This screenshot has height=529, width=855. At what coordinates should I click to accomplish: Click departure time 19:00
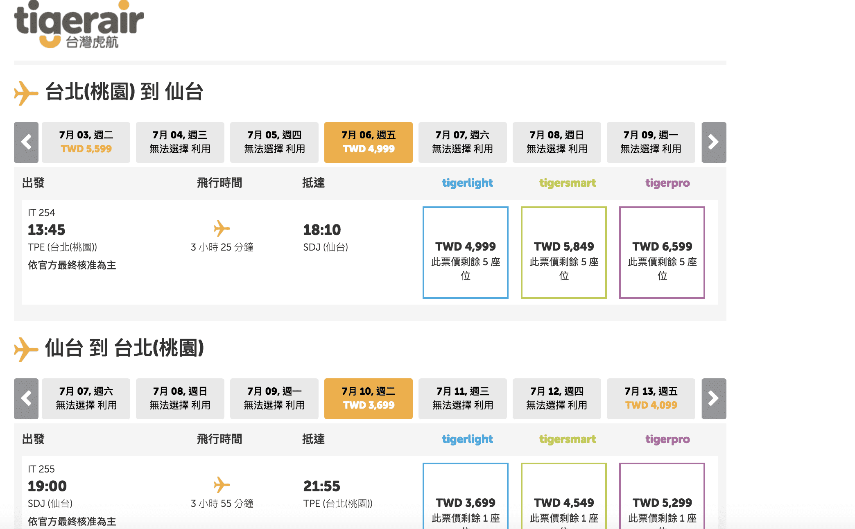pos(47,486)
